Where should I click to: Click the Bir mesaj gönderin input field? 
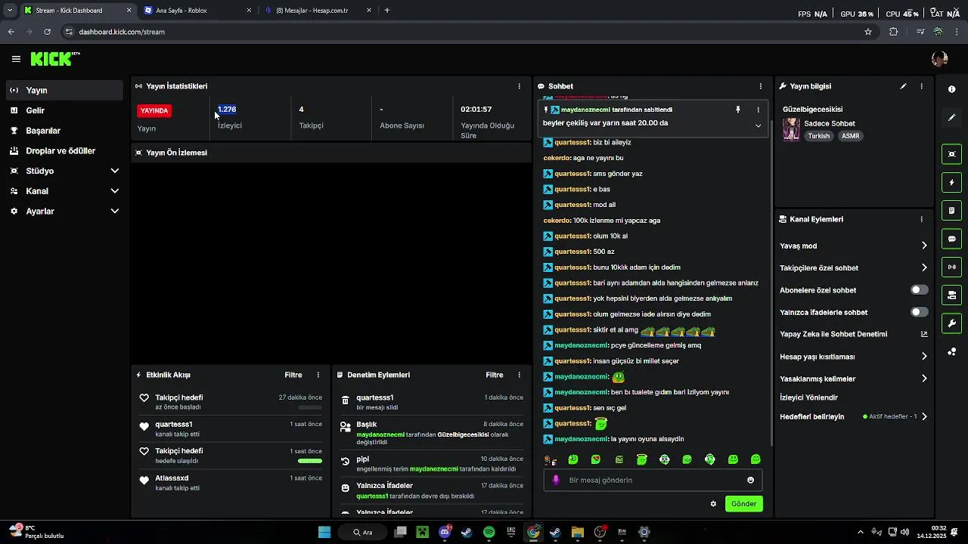[654, 480]
